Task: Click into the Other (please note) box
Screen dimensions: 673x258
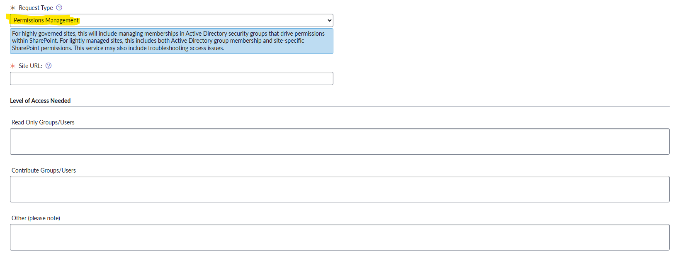Action: (340, 237)
